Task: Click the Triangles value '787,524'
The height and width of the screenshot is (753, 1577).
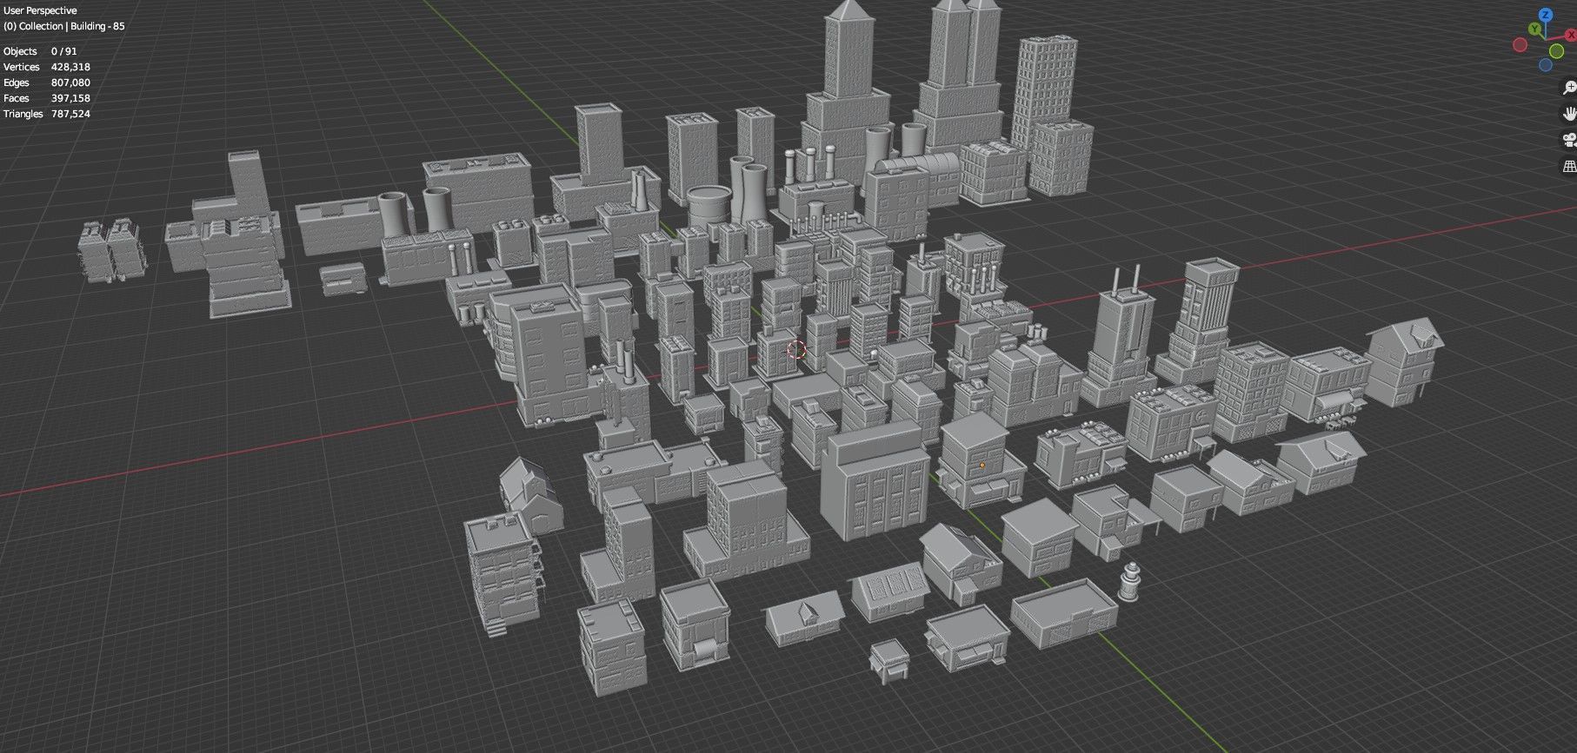Action: (x=70, y=114)
